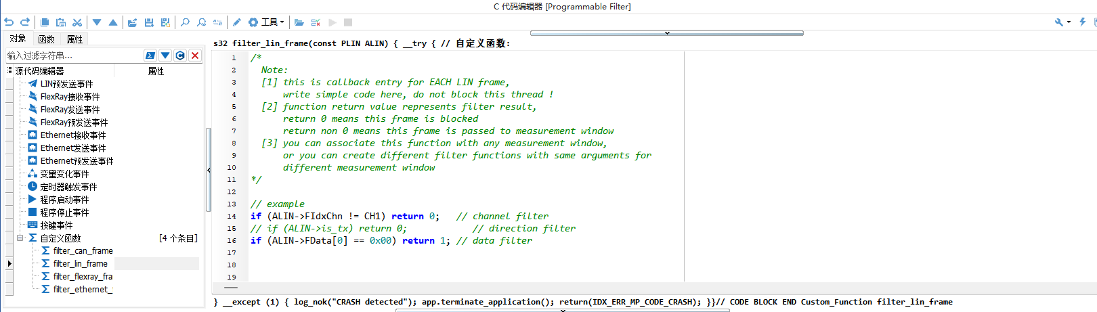Click the function signature header text
Viewport: 1097px width, 312px height.
tap(362, 43)
